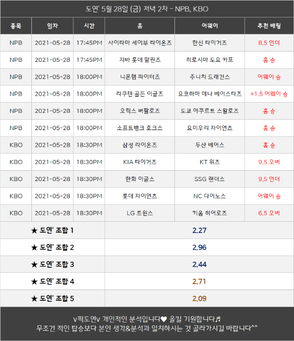Click away team 요코하마 데나 베이스타즈
The width and height of the screenshot is (294, 341).
[210, 94]
